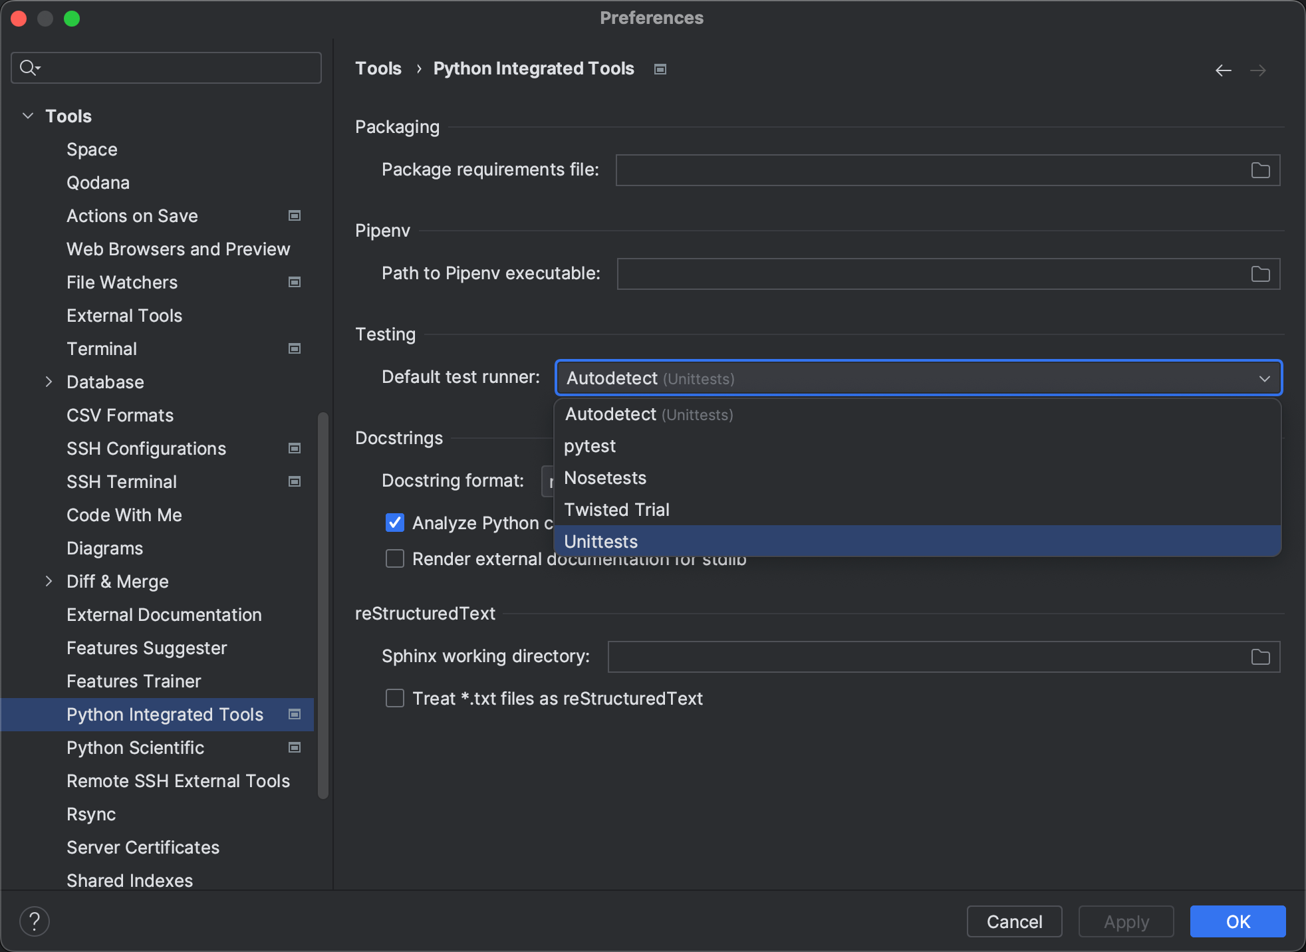The image size is (1306, 952).
Task: Disable Analyze Python code checkbox
Action: coord(395,523)
